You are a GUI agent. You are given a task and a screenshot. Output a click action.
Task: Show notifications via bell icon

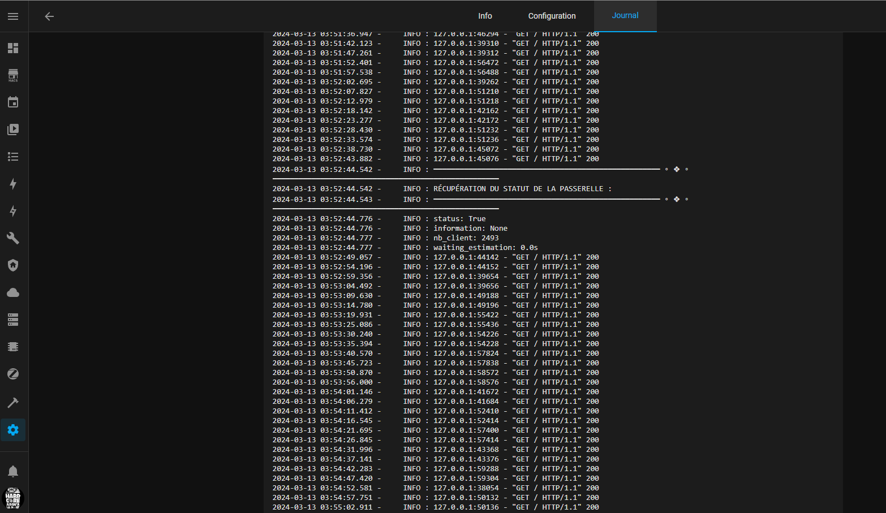point(13,471)
